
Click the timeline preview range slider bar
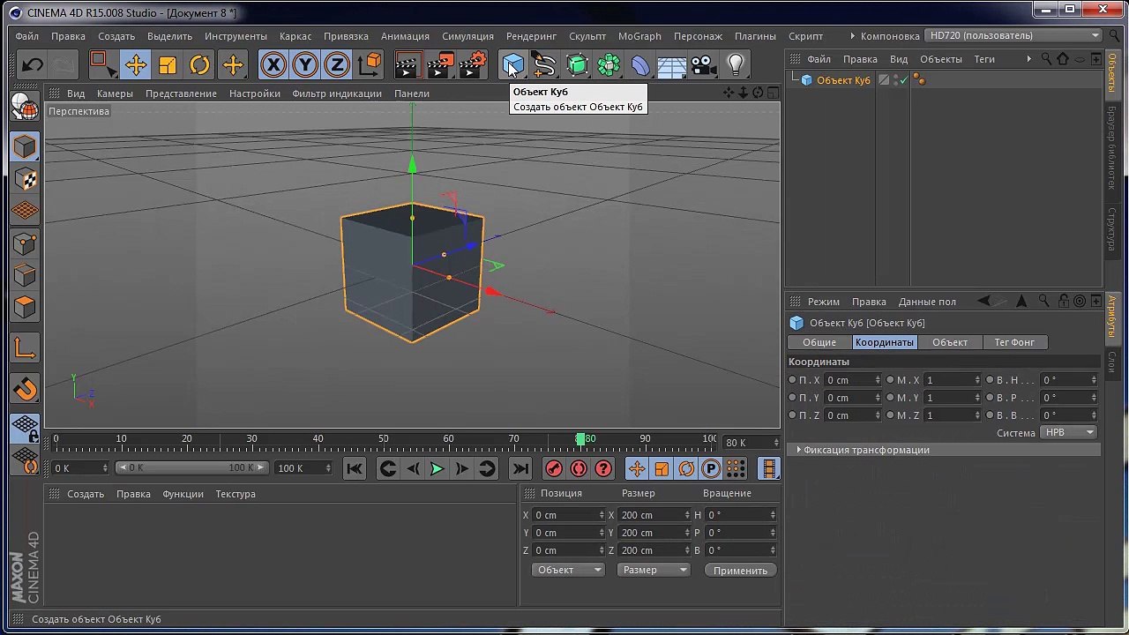191,467
